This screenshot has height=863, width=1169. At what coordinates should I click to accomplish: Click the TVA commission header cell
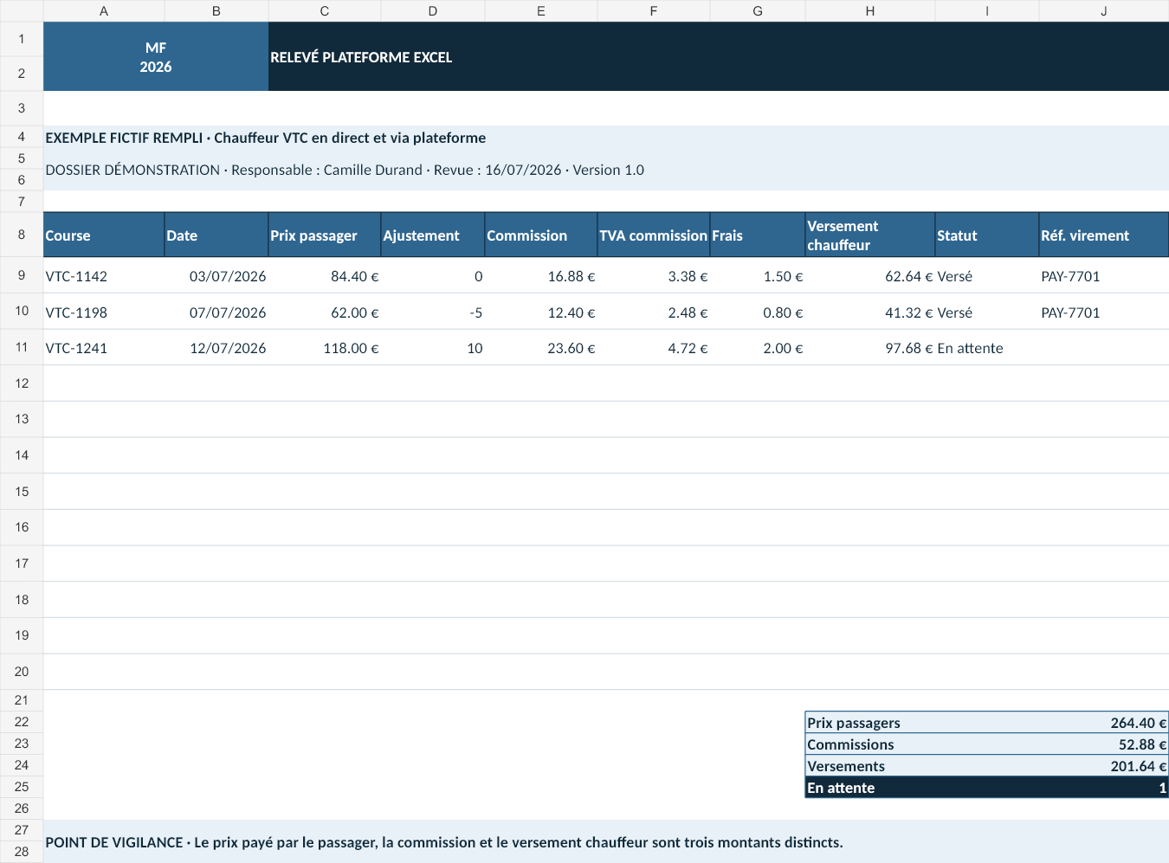654,235
